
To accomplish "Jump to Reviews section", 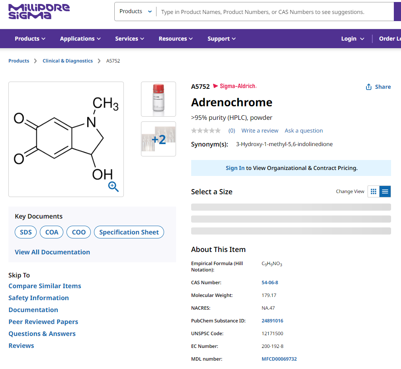I will (21, 346).
